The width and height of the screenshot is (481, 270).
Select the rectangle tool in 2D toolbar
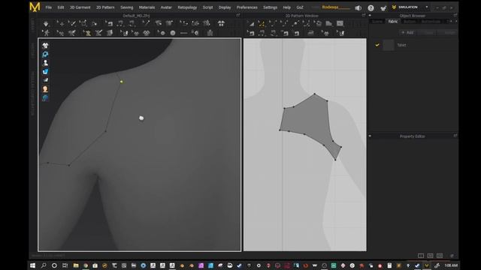[340, 23]
